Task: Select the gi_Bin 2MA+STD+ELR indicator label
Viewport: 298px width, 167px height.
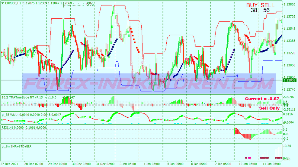Action: click(x=17, y=146)
